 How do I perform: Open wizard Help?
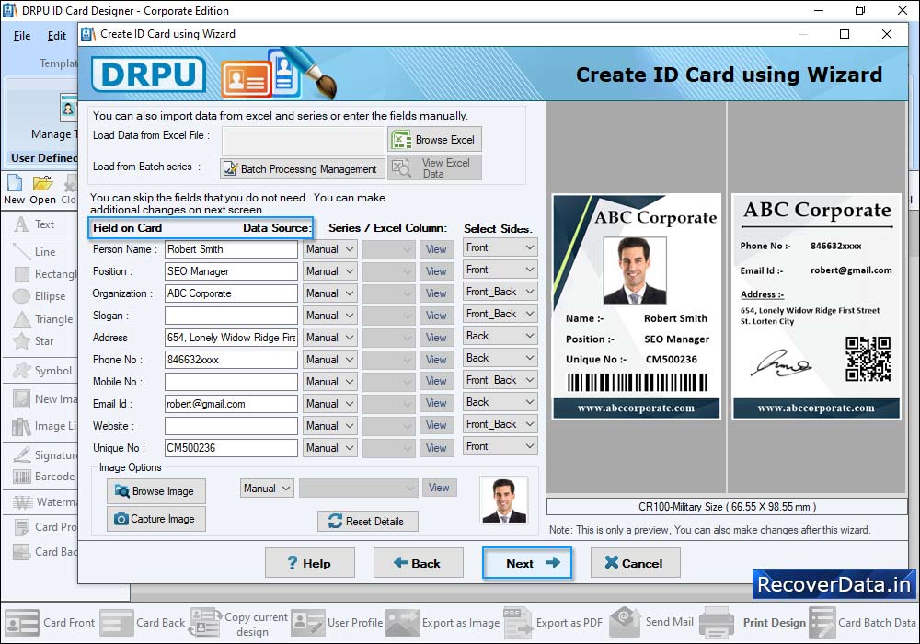tap(310, 564)
